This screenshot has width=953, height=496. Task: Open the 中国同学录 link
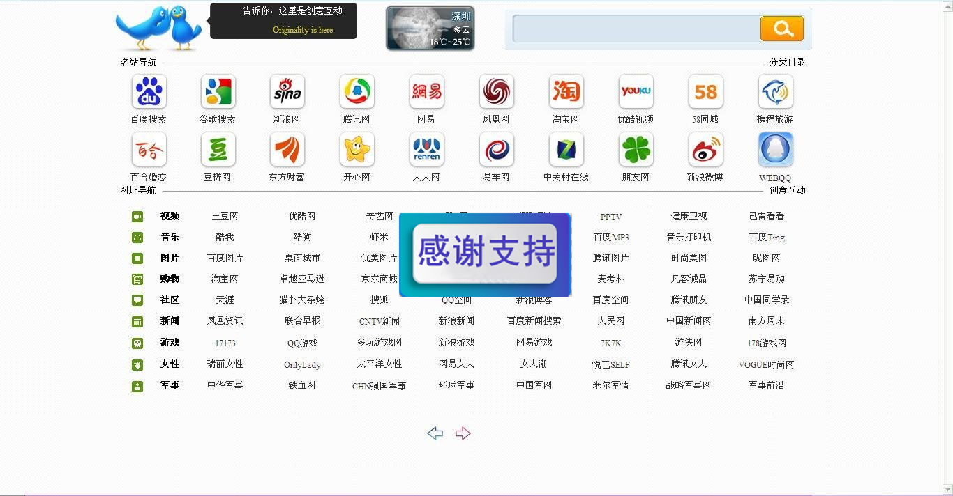[766, 300]
